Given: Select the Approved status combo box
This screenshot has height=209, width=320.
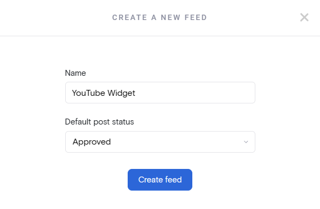Looking at the screenshot, I should [160, 142].
